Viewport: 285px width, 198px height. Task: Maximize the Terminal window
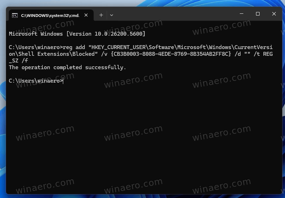[258, 14]
